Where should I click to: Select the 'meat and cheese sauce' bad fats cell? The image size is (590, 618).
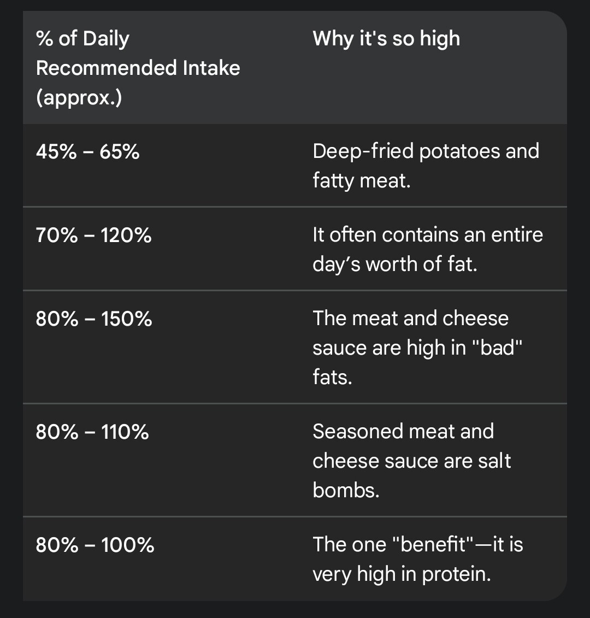[417, 348]
